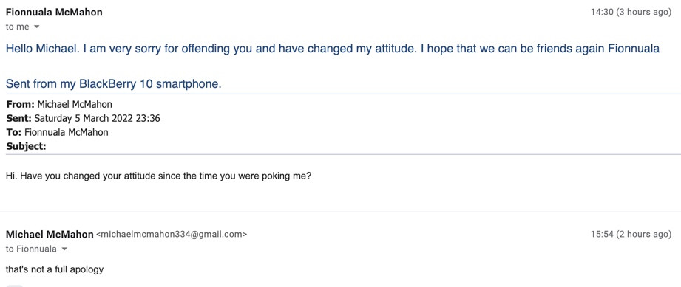The height and width of the screenshot is (287, 681).
Task: Click the 15:54 (2 hours ago) timestamp
Action: click(x=631, y=235)
